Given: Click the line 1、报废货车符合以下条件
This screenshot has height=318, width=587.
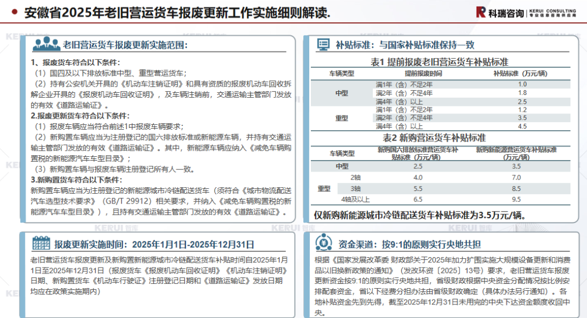Looking at the screenshot, I should click(76, 62).
